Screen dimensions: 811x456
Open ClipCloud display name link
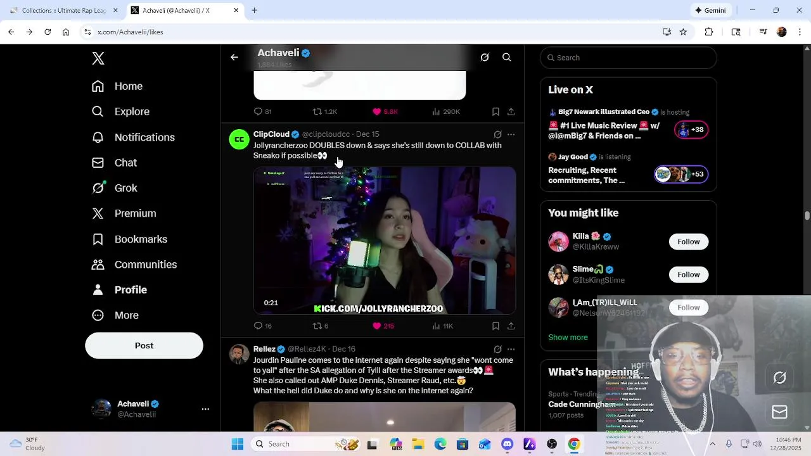[x=271, y=134]
